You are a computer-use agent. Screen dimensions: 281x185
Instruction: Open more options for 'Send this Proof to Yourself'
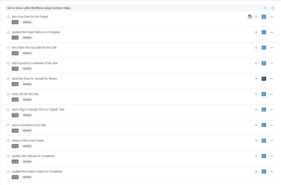coord(272,79)
